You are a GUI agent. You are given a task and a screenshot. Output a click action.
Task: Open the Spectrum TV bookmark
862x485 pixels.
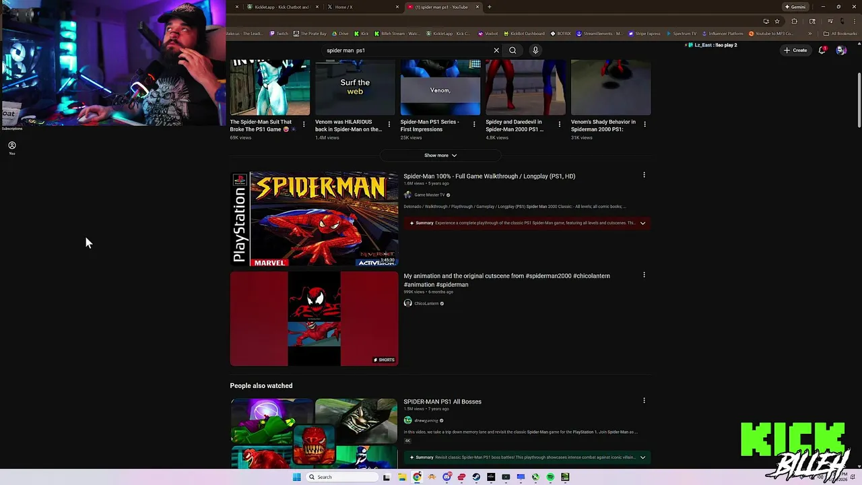681,34
